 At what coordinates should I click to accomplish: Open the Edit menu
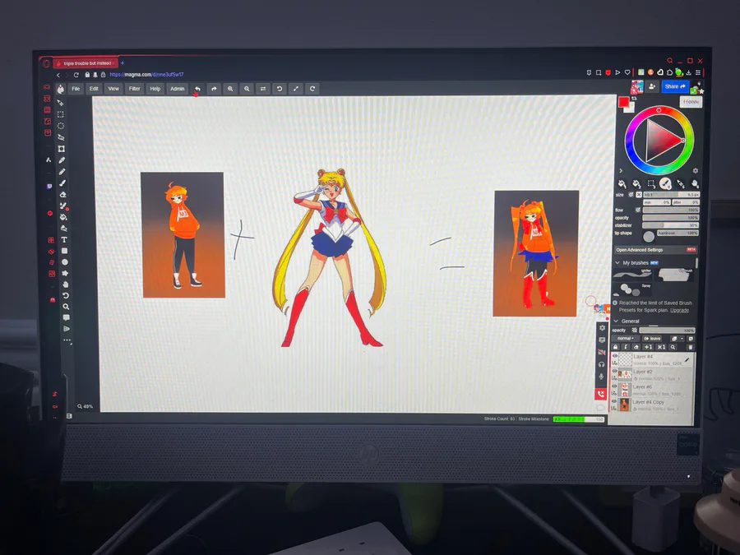pyautogui.click(x=94, y=89)
